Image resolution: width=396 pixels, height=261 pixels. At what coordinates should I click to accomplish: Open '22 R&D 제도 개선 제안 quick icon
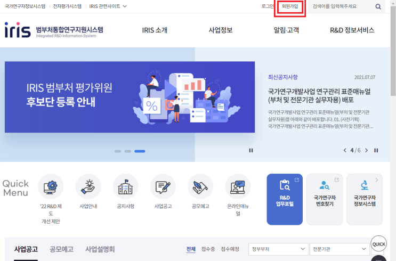tap(51, 186)
